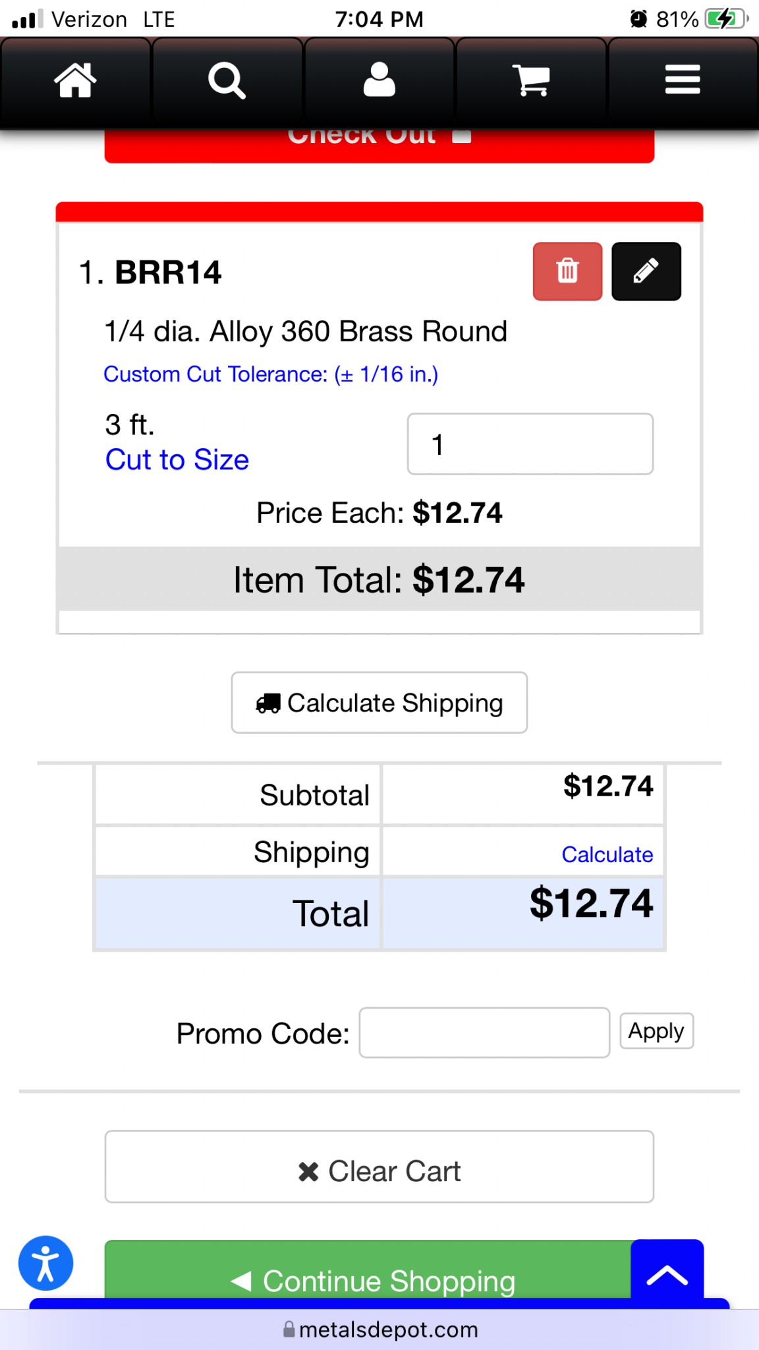The image size is (759, 1350).
Task: Open the Cut to Size link
Action: (177, 459)
